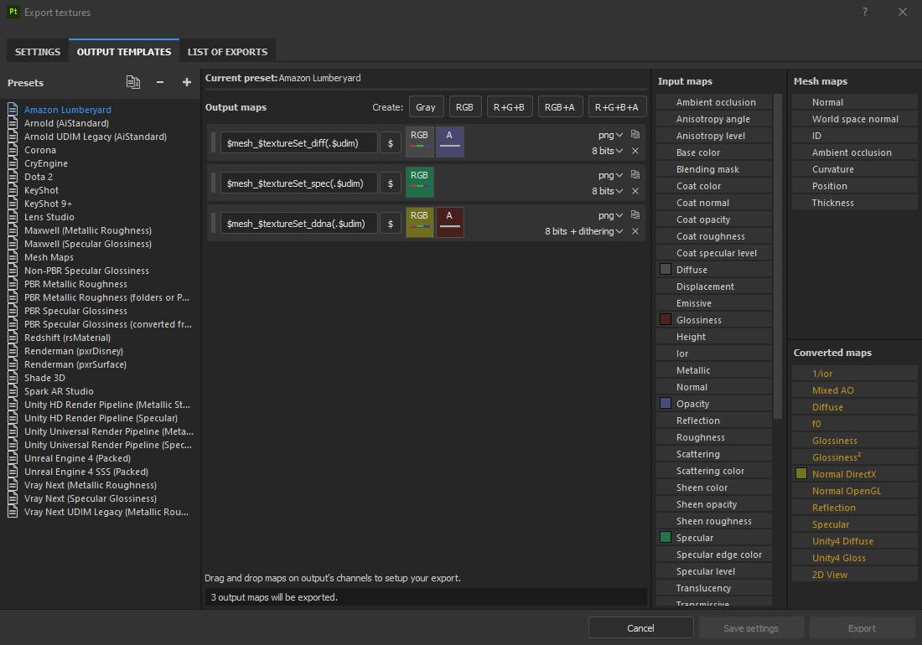Edit the $mesh_$textureSet_spec name field
The height and width of the screenshot is (645, 922).
click(298, 183)
